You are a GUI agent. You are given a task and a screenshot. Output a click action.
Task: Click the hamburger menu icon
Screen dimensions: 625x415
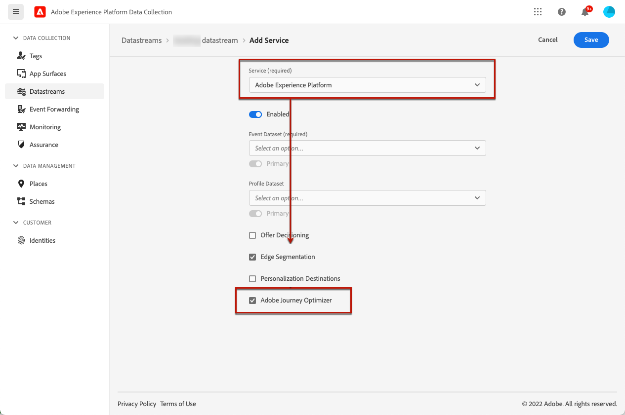16,12
